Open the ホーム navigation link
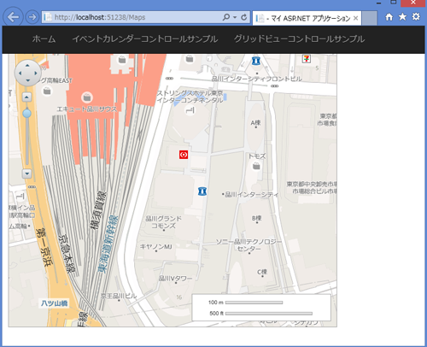Image resolution: width=427 pixels, height=347 pixels. (44, 39)
